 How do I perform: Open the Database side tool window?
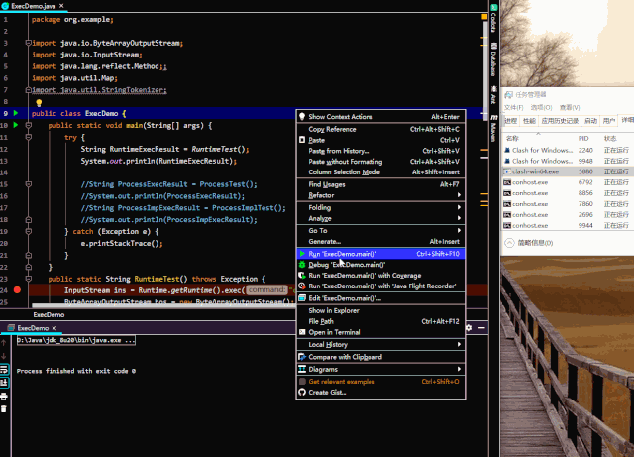pos(493,59)
